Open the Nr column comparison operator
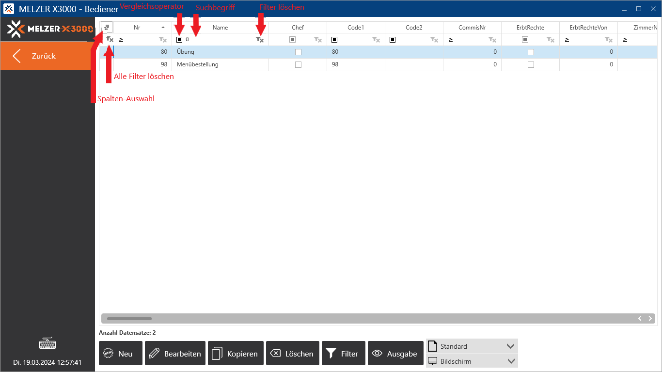Screen dimensions: 662x372 [121, 40]
